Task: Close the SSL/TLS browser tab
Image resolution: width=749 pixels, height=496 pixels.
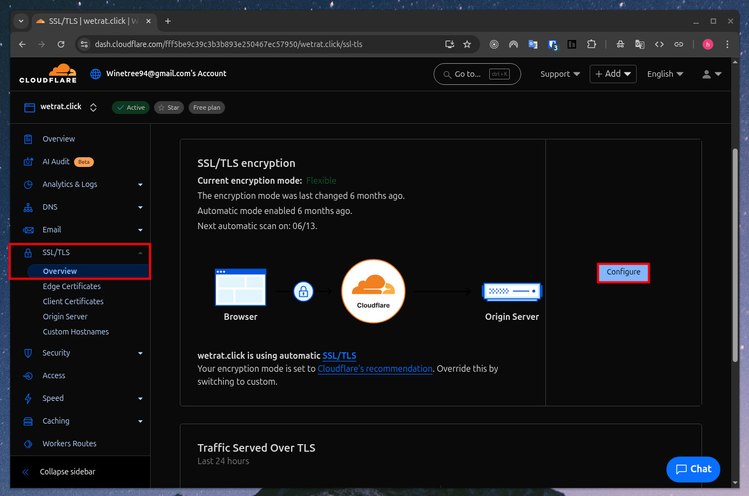Action: (x=149, y=21)
